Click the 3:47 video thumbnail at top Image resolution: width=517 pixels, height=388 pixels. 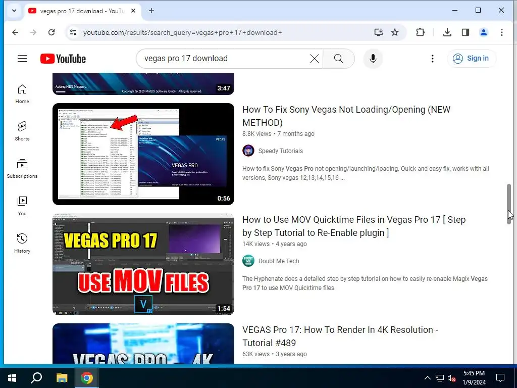coord(143,84)
